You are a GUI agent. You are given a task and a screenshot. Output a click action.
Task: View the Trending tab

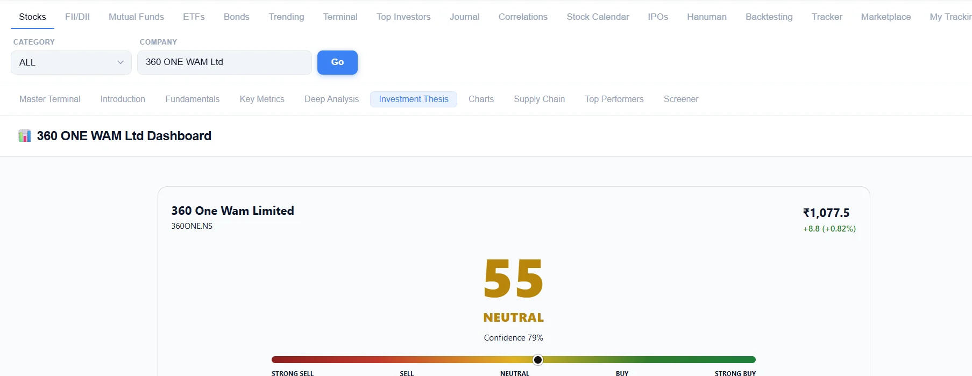[x=286, y=17]
